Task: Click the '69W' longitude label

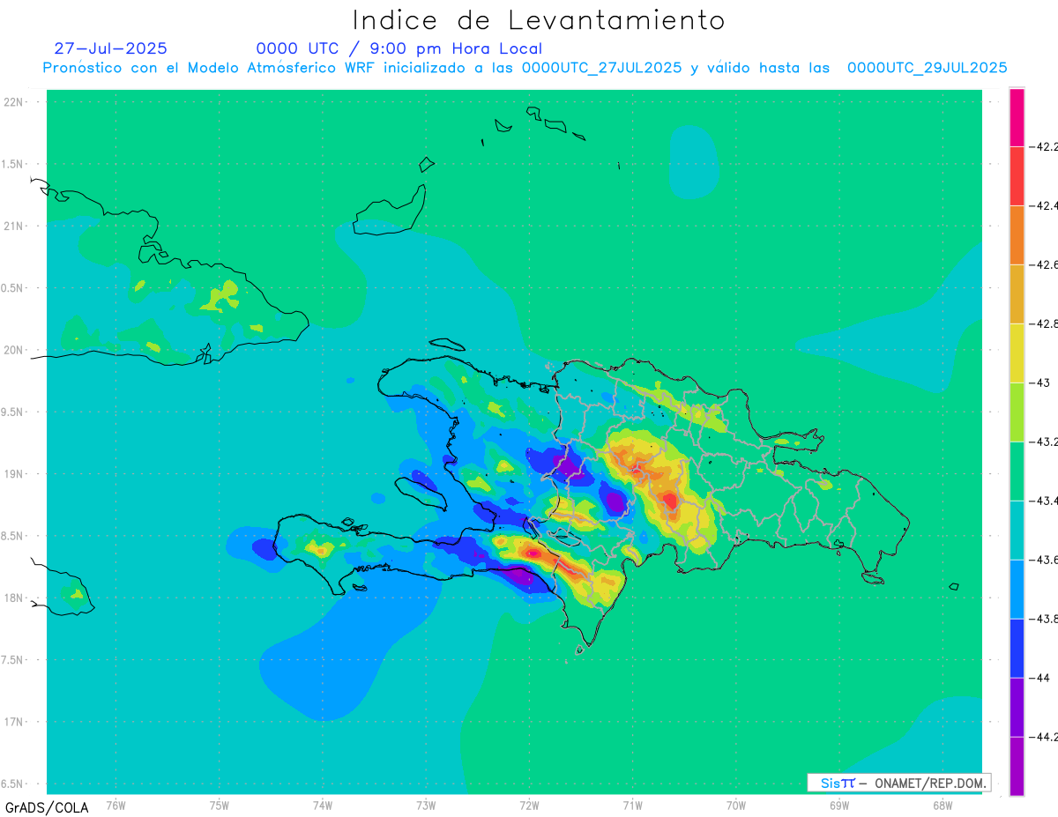Action: coord(839,805)
